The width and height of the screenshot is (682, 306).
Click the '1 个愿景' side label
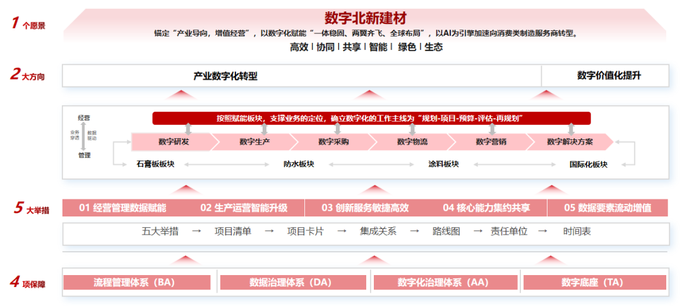tap(28, 24)
